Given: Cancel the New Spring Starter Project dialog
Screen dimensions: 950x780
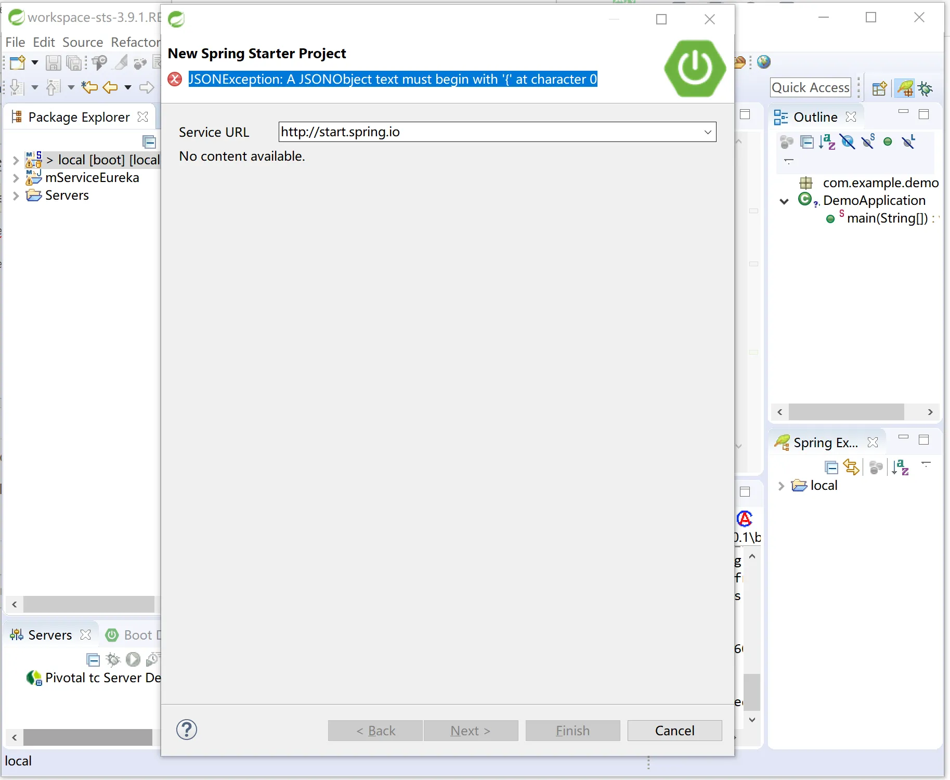Looking at the screenshot, I should [675, 731].
